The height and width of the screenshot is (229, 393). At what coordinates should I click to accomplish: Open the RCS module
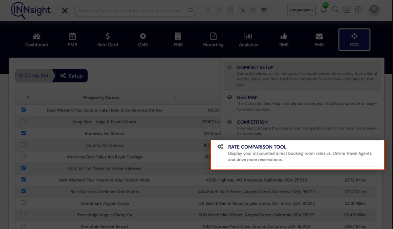[x=354, y=40]
